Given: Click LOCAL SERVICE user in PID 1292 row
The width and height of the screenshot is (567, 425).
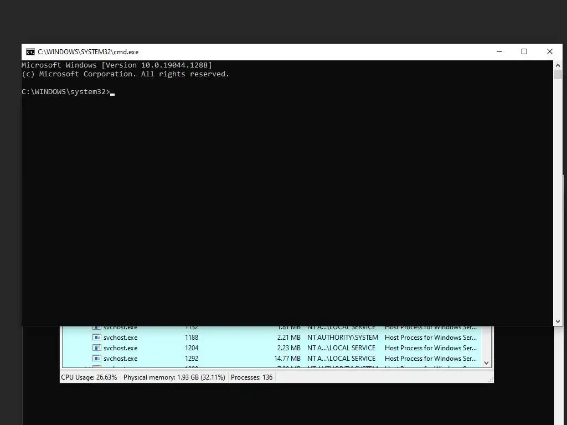Looking at the screenshot, I should 341,359.
